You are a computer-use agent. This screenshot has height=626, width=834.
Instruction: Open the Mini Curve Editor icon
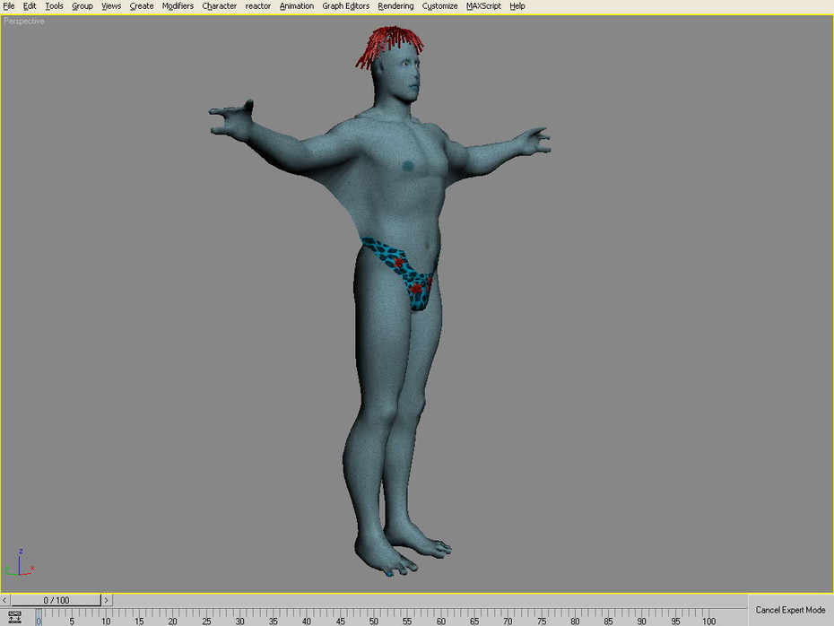click(14, 617)
